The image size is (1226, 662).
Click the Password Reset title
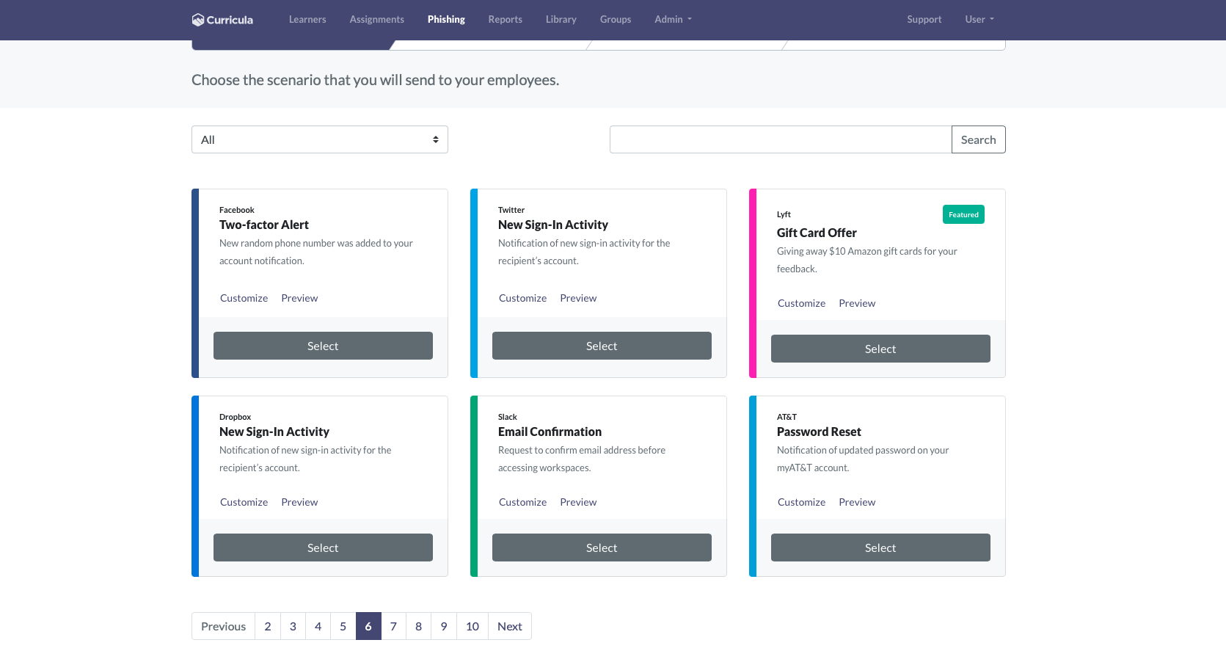pos(819,432)
